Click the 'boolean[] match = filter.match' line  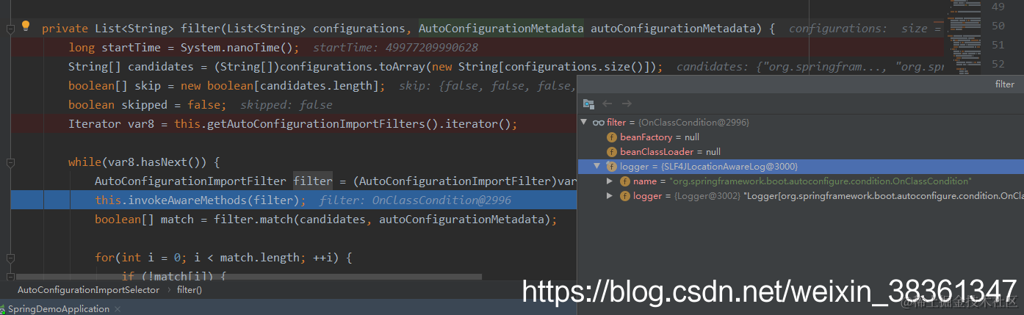326,220
